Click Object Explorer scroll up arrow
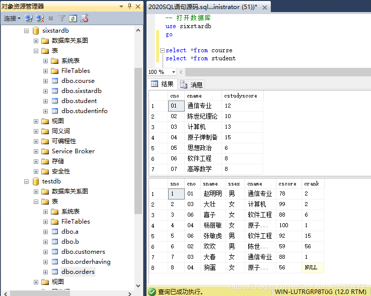This screenshot has height=296, width=371. 138,30
